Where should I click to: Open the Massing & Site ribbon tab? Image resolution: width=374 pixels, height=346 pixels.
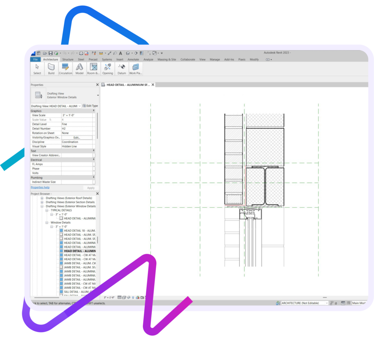[x=167, y=60]
